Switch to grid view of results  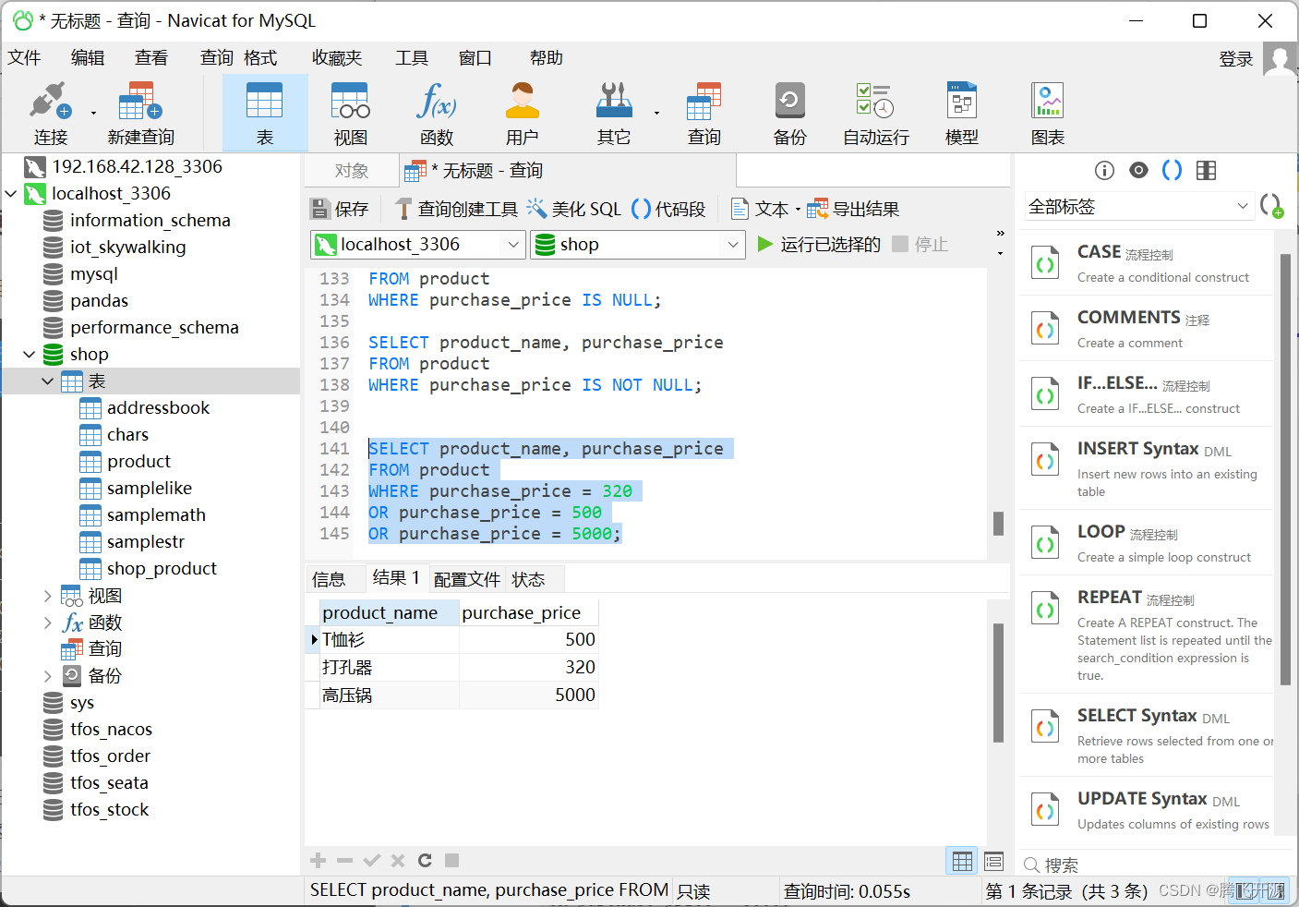(962, 861)
